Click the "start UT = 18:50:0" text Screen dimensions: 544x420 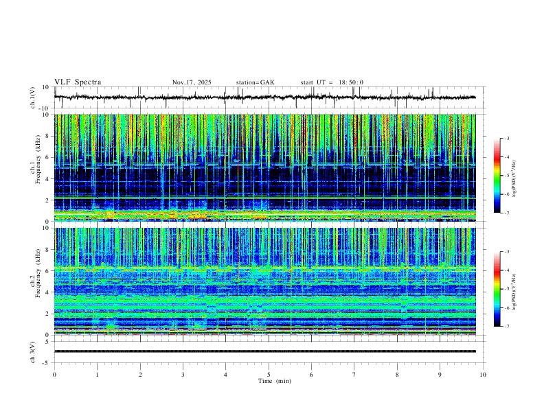tap(332, 82)
